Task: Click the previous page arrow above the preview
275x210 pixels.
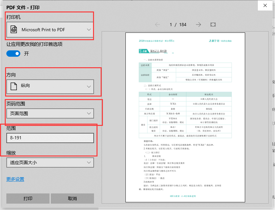Action: (158, 24)
